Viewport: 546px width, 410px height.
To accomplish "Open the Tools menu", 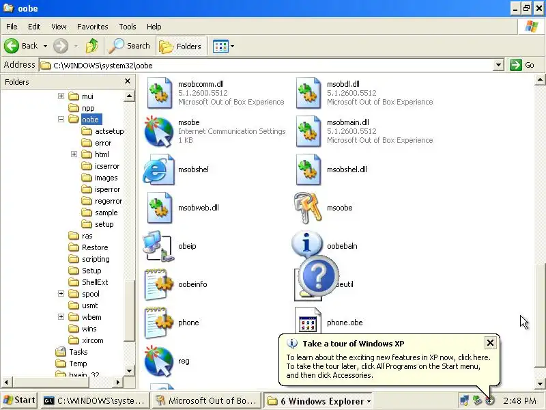I will click(x=128, y=27).
